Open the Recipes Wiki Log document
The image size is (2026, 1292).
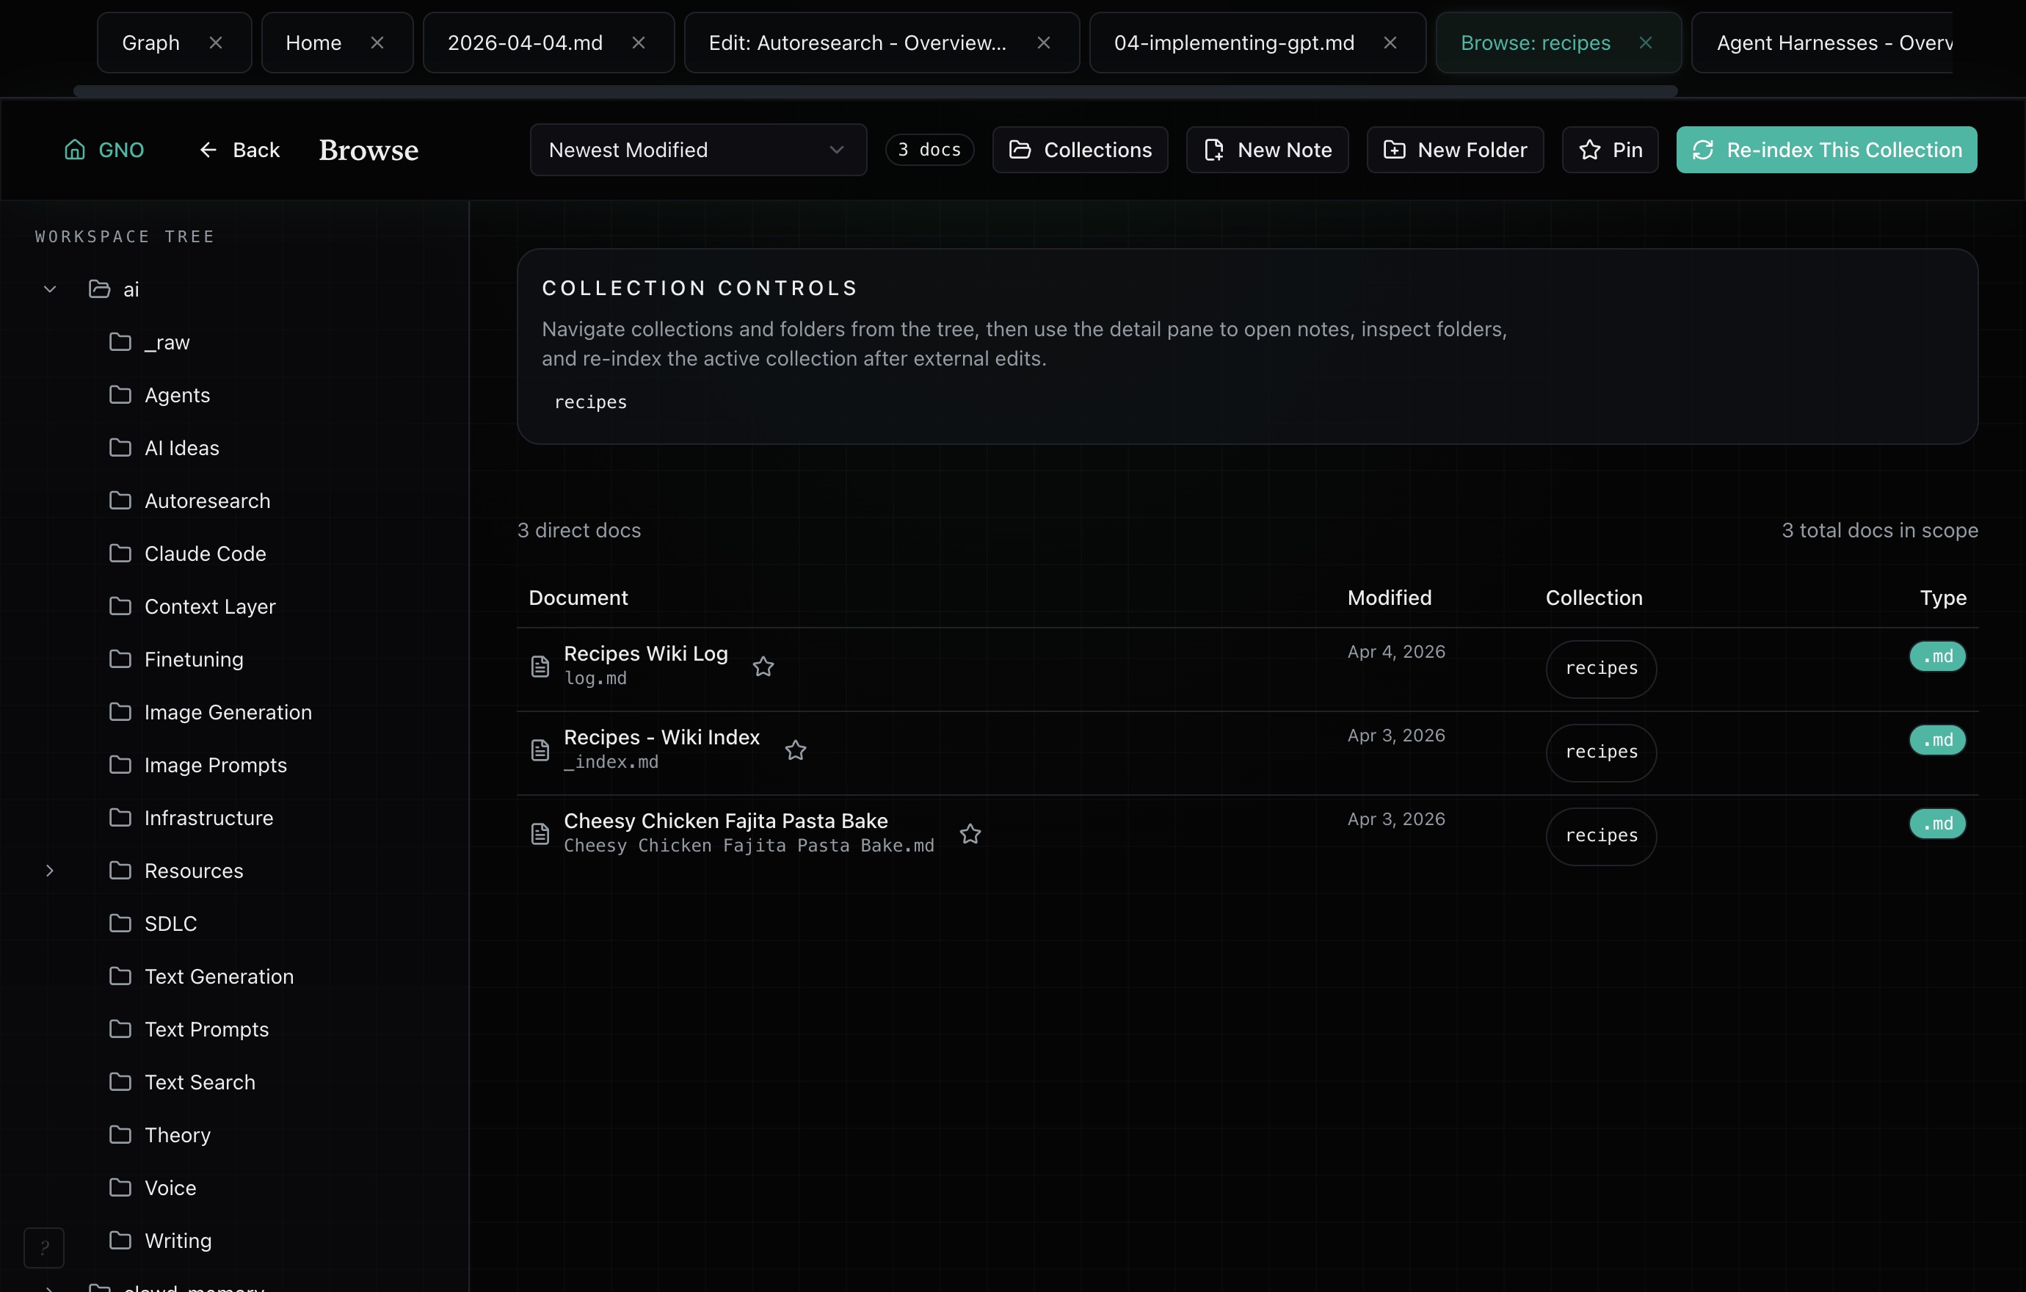(645, 653)
